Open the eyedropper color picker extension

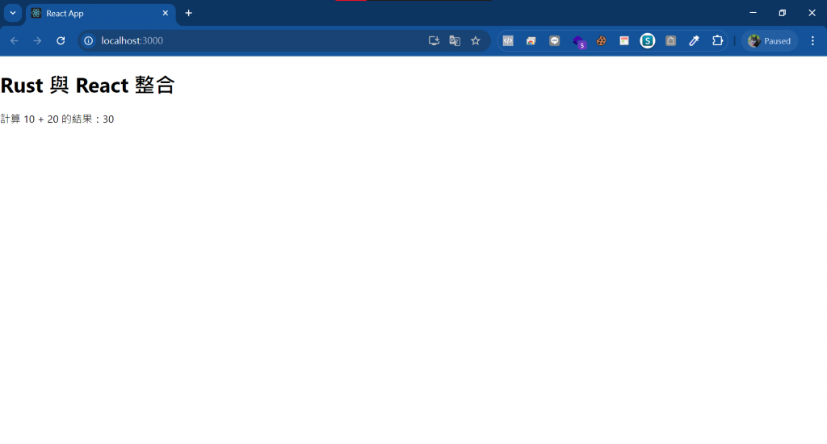[694, 40]
